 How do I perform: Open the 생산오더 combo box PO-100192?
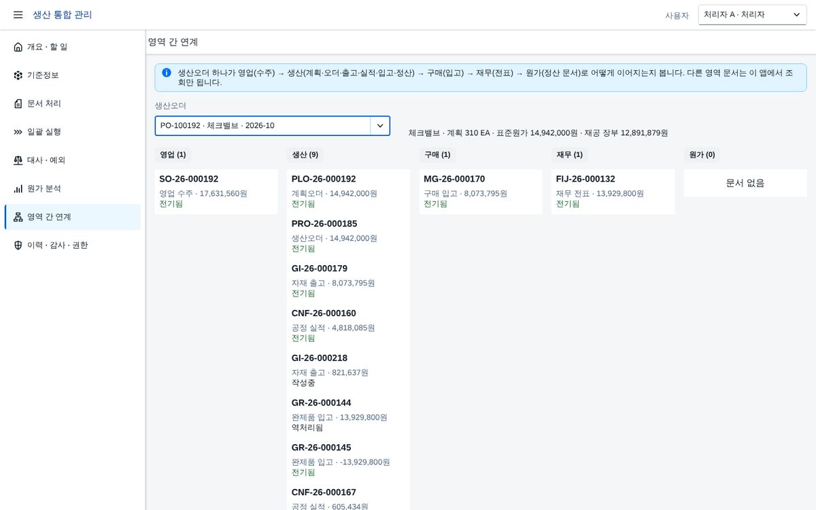point(272,126)
